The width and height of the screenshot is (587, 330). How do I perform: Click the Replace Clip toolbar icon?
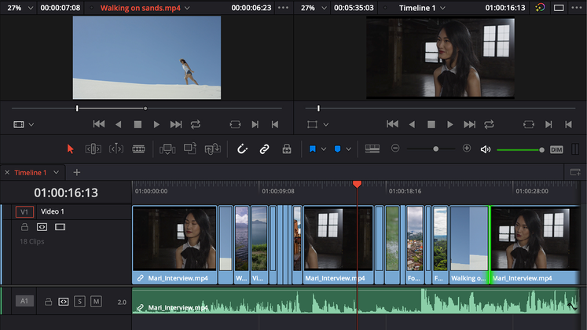(213, 148)
